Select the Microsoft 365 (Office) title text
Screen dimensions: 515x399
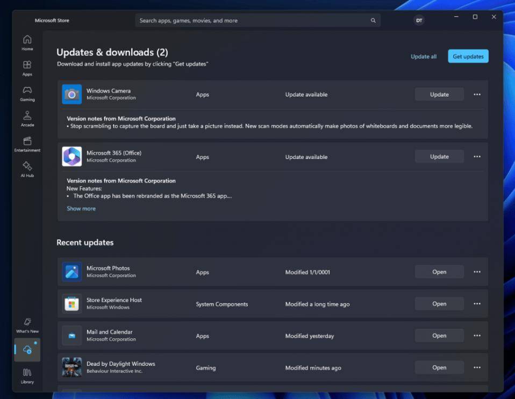[114, 153]
